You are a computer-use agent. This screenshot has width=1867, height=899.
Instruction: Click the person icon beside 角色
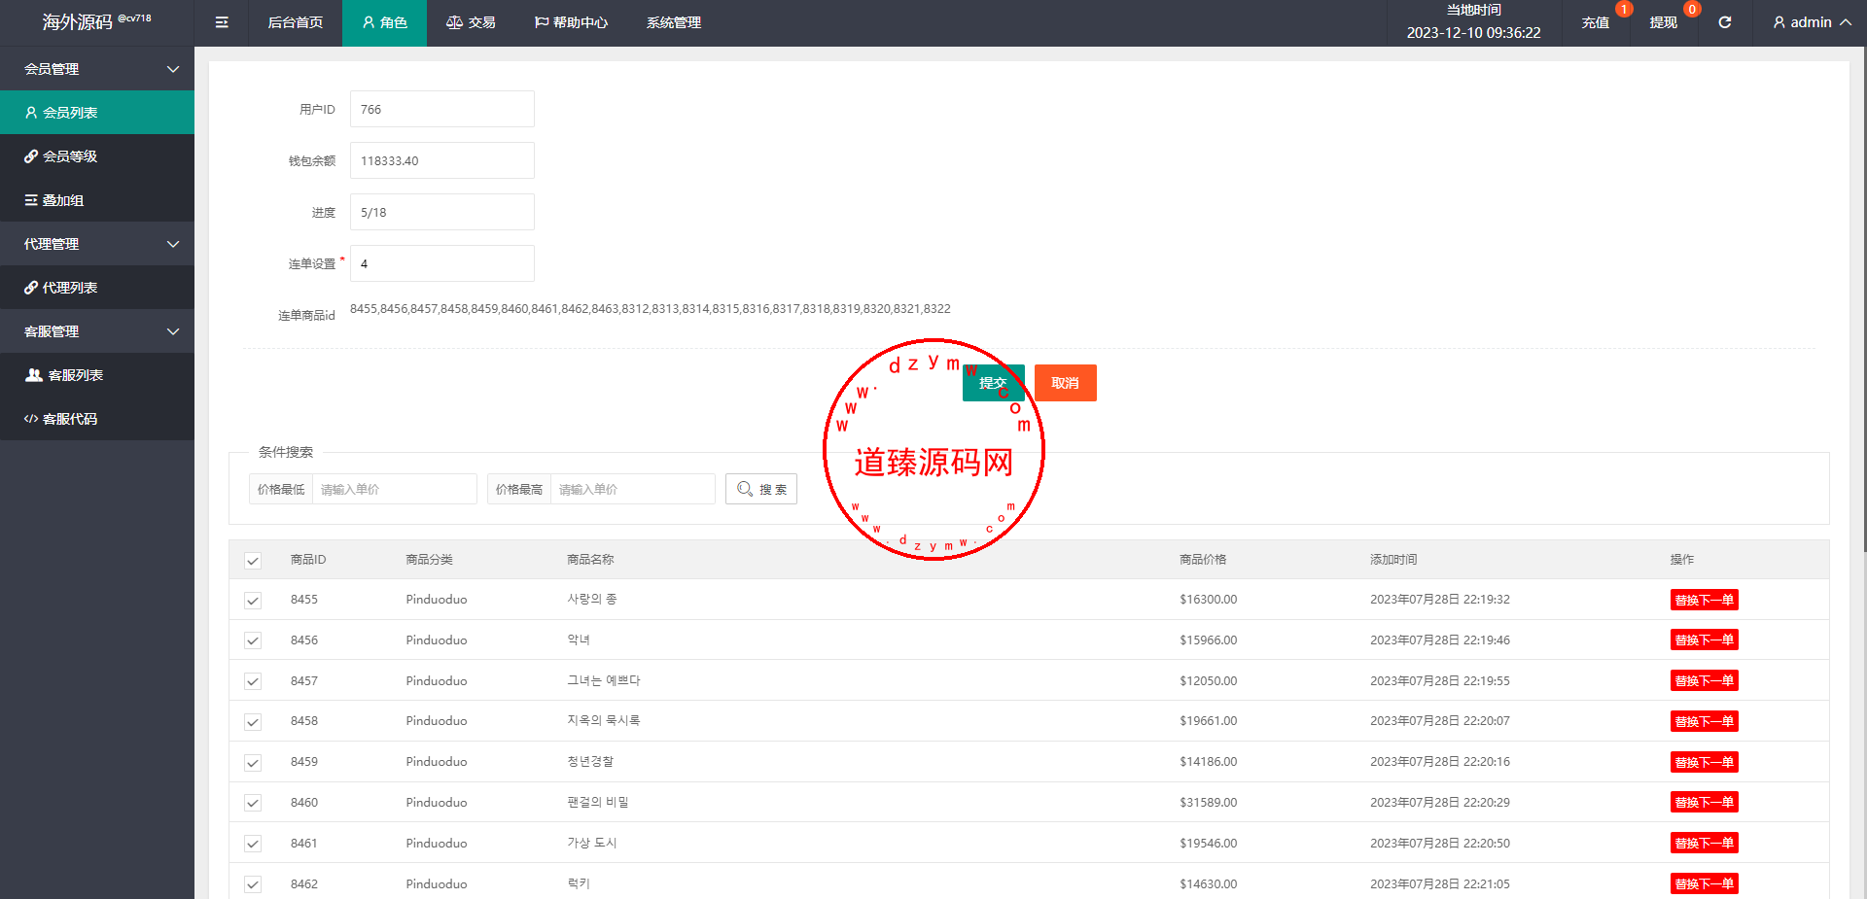coord(369,22)
